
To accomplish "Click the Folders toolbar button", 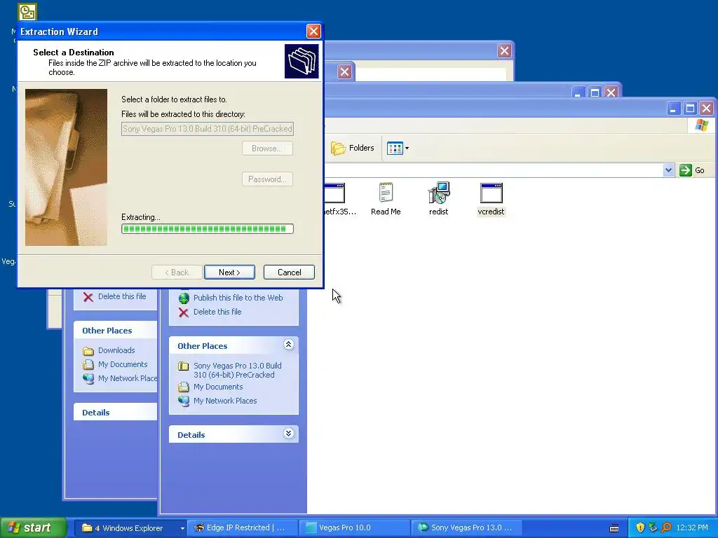I will pyautogui.click(x=353, y=148).
